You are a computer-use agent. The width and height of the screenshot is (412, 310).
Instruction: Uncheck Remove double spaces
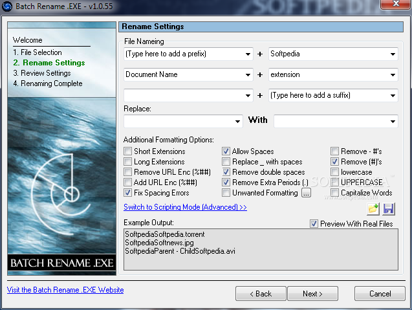coord(226,172)
